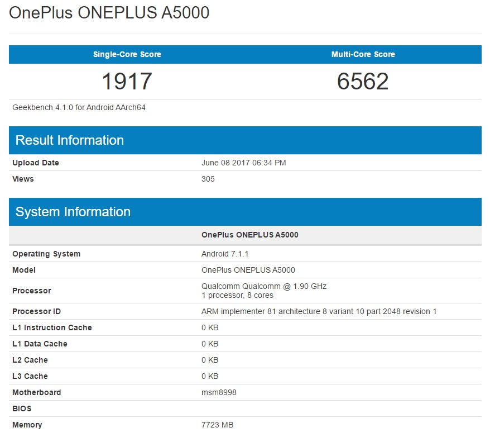Screen dimensions: 490x437
Task: Click the Views label
Action: click(23, 179)
